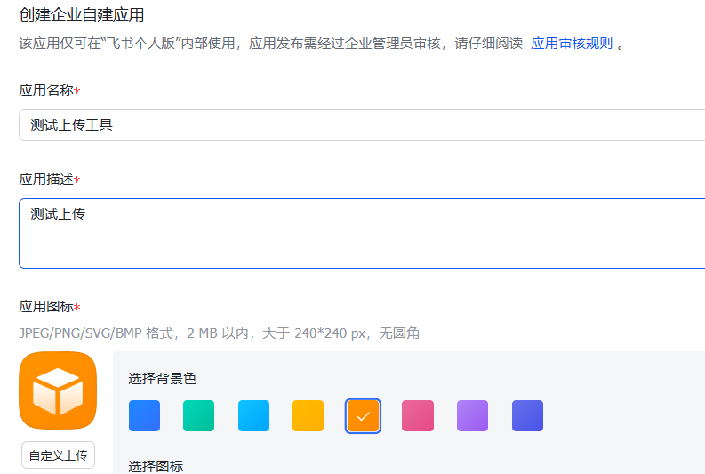This screenshot has height=474, width=705.
Task: Click the 选择背景色 label
Action: click(163, 379)
